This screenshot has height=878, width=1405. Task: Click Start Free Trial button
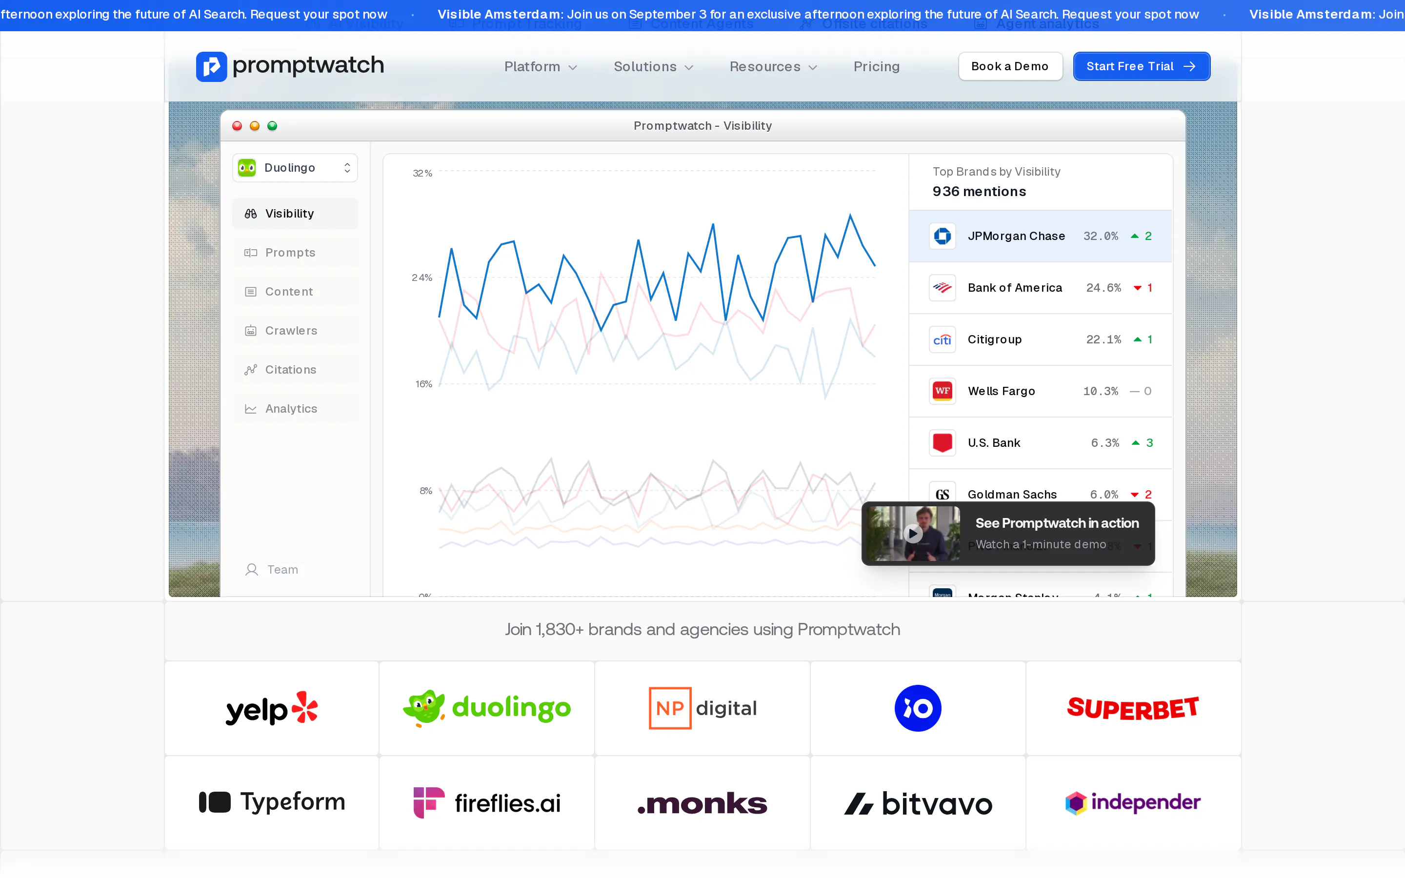[1142, 66]
